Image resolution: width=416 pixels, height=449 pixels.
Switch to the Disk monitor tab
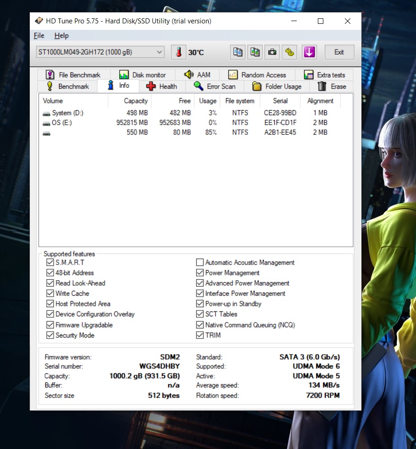click(143, 75)
